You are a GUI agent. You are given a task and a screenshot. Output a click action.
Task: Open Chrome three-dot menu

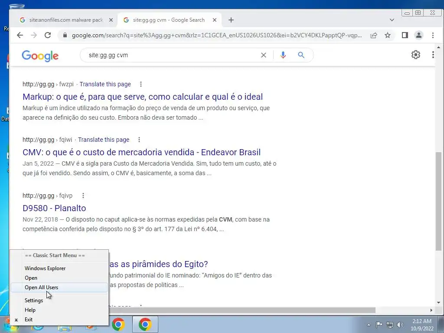[x=433, y=35]
